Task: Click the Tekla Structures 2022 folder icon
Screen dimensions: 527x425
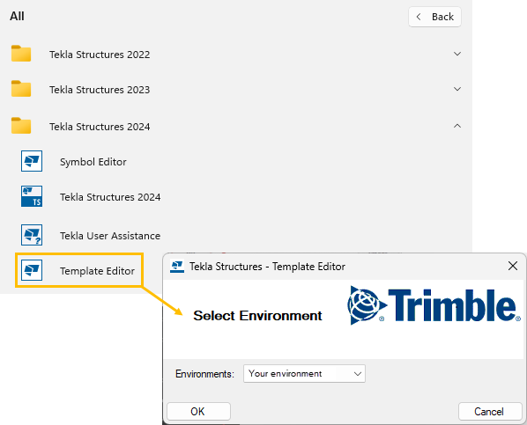Action: point(21,54)
